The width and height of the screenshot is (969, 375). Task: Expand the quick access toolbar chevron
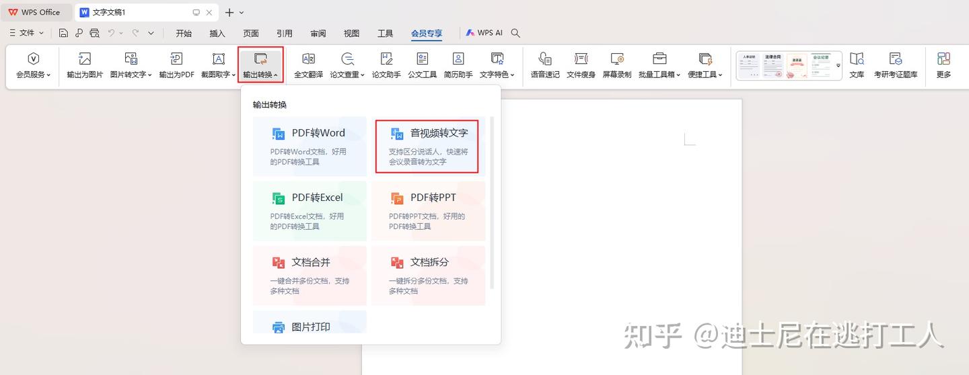pos(151,33)
